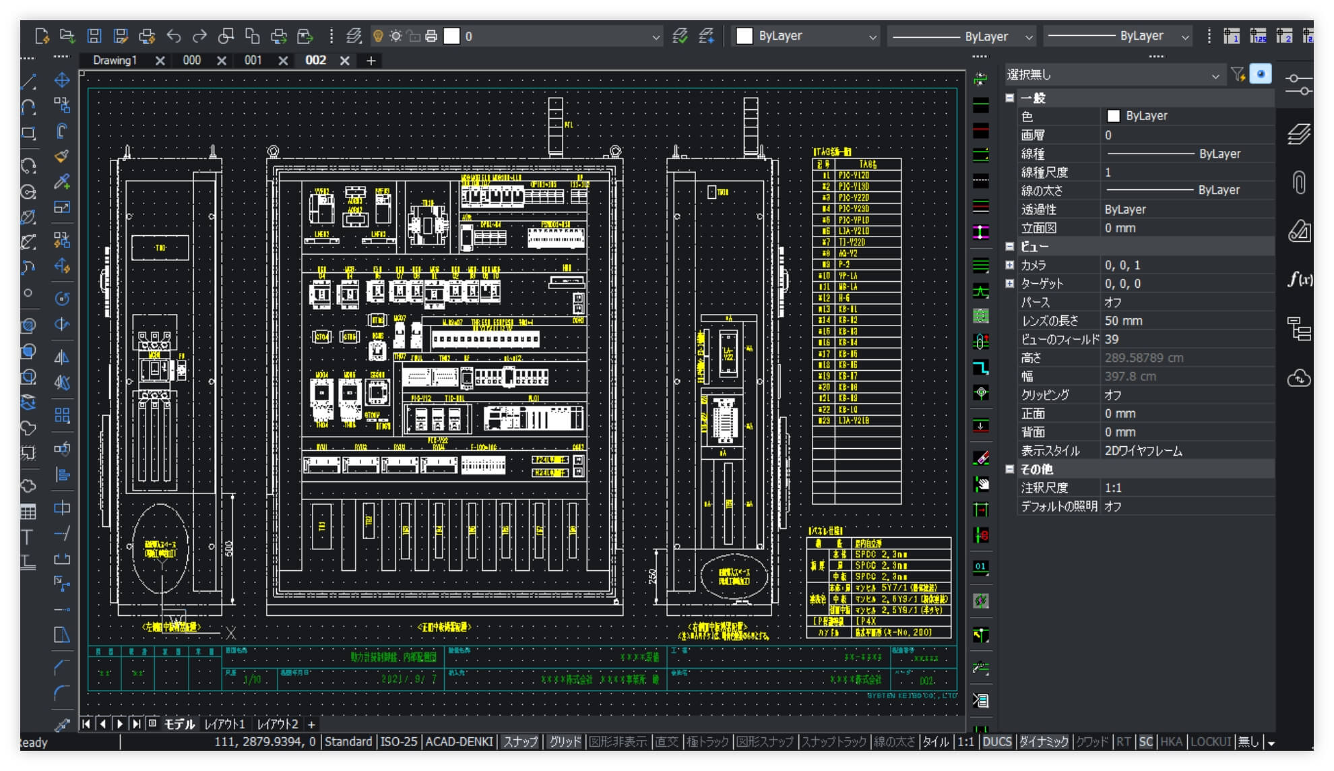Click the cloud icon on right sidebar

coord(1299,377)
